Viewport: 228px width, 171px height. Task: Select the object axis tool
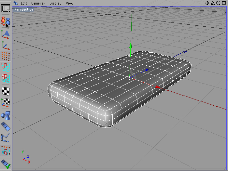pos(6,45)
